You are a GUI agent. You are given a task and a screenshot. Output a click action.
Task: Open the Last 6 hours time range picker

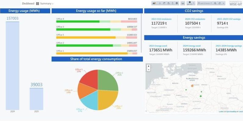click(205, 3)
